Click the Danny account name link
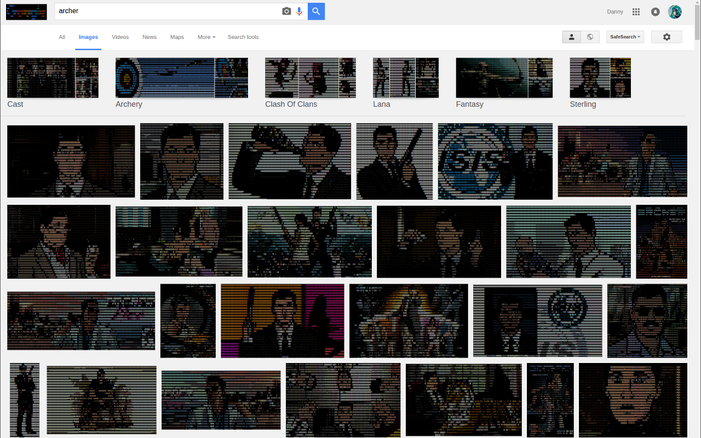 pyautogui.click(x=615, y=11)
